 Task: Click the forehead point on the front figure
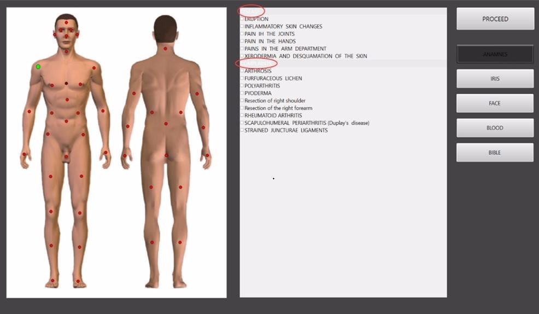(66, 22)
